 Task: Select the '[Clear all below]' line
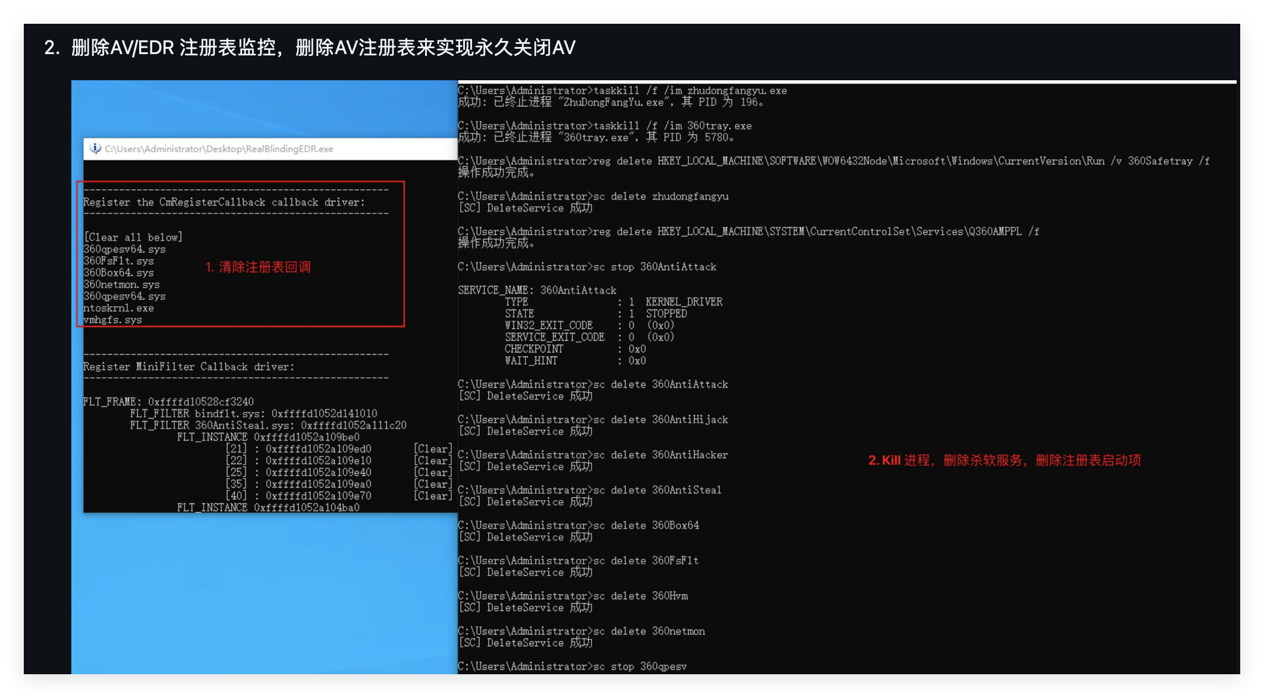pyautogui.click(x=133, y=237)
